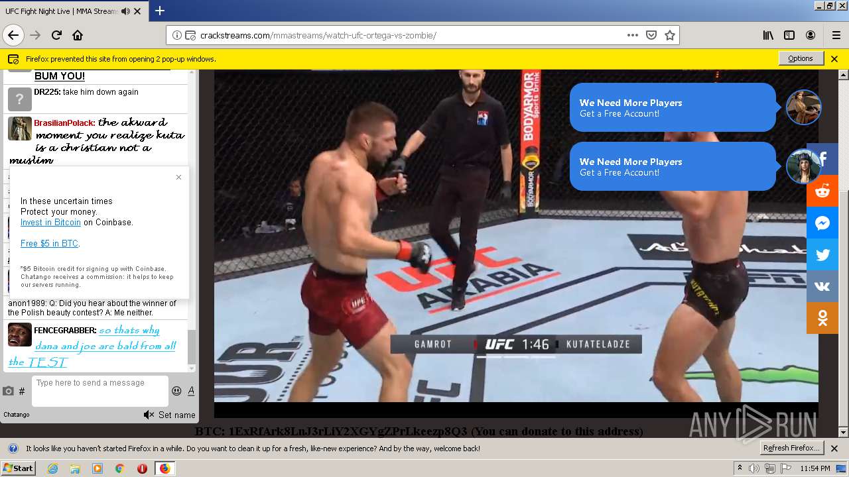Share on Odnoklassniki
849x477 pixels.
click(822, 319)
